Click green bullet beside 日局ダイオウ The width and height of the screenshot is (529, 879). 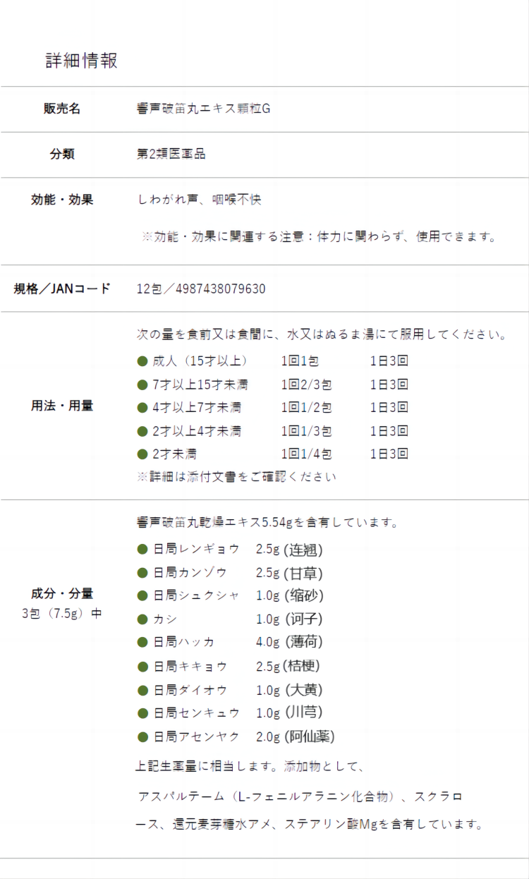[x=142, y=690]
